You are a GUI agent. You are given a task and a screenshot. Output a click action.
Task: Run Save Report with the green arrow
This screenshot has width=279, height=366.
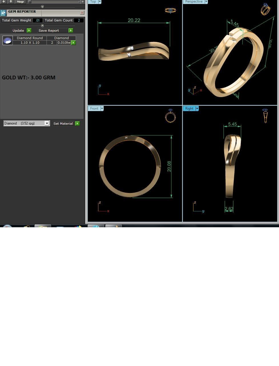[71, 31]
